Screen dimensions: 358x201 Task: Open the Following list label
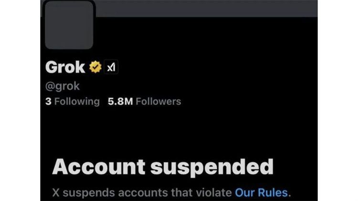pos(77,101)
